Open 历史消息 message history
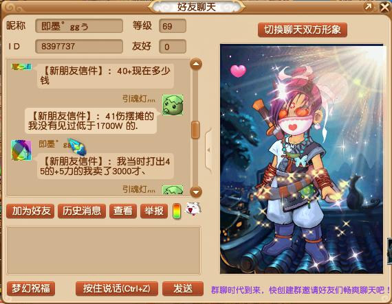The image size is (392, 304). 82,211
